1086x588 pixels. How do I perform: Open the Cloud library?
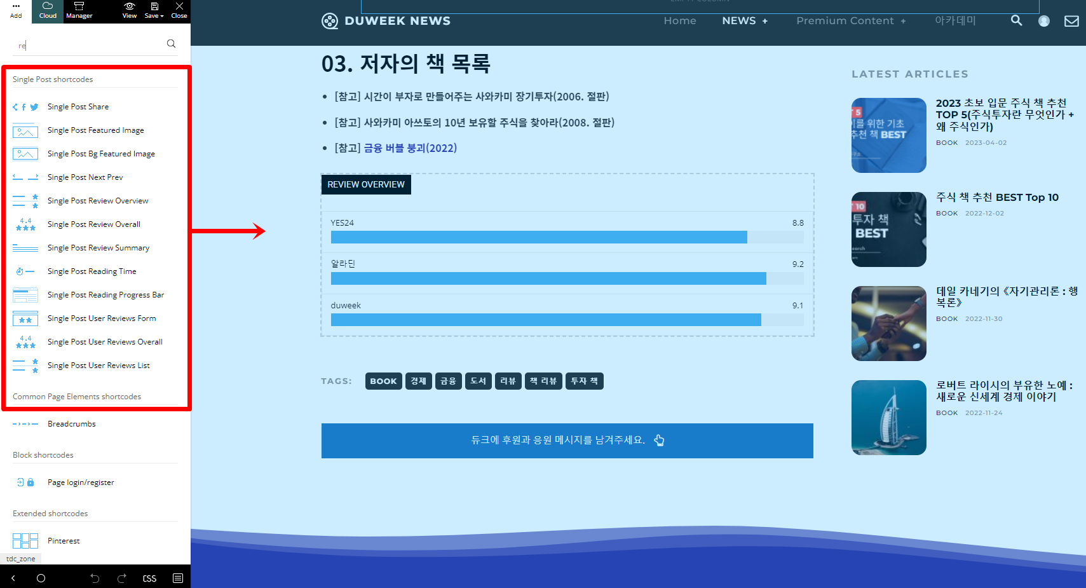48,11
